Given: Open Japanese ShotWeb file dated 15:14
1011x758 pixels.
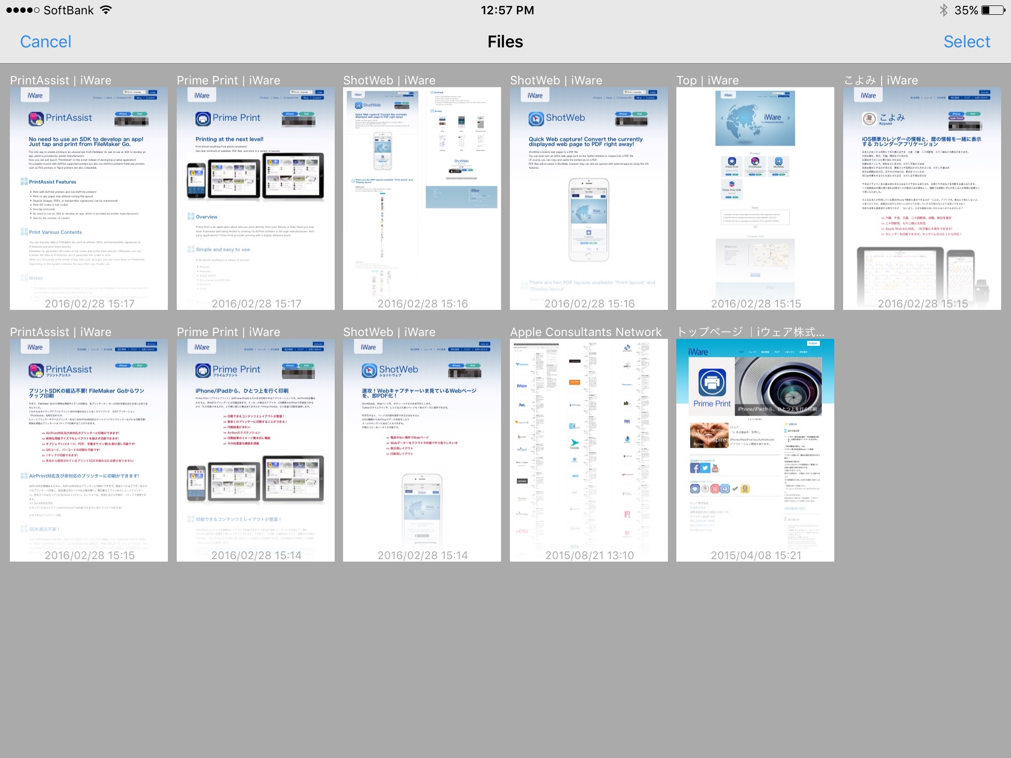Looking at the screenshot, I should (x=422, y=450).
